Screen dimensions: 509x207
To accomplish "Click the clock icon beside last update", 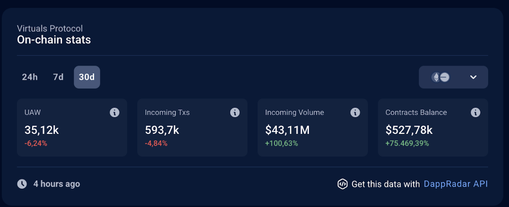I will pyautogui.click(x=22, y=184).
